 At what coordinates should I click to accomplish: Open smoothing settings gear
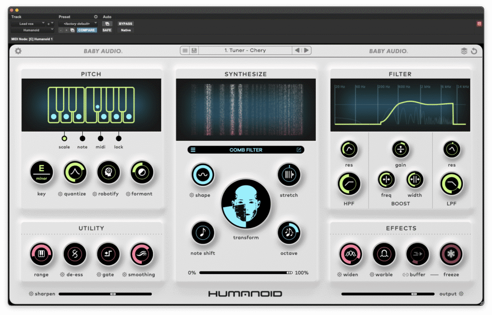(x=124, y=275)
